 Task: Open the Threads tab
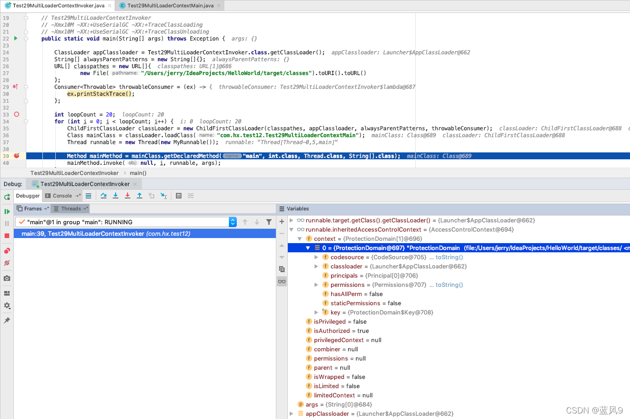click(x=70, y=209)
